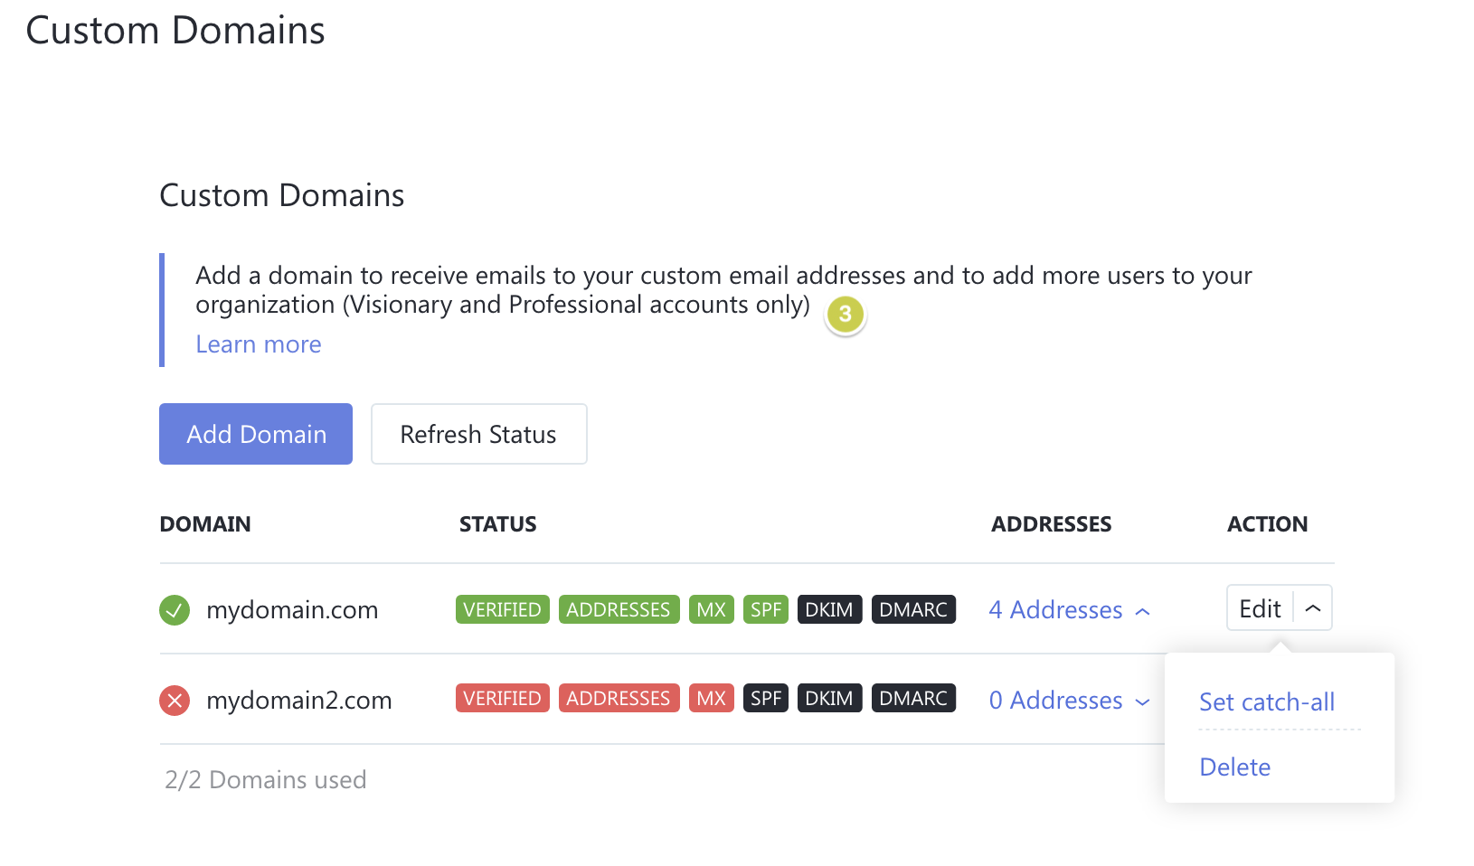Click the Edit button for mydomain.com

[x=1261, y=607]
